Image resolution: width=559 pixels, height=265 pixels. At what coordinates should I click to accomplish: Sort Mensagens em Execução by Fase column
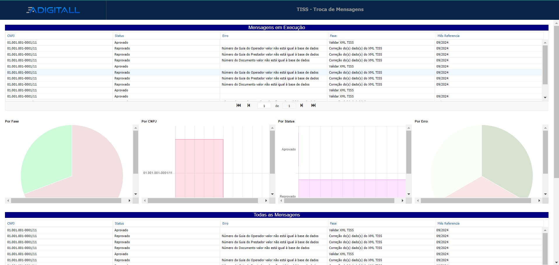333,36
